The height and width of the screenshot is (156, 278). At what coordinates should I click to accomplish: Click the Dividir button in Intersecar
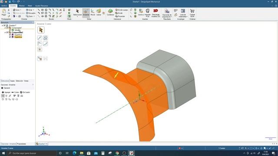pos(119,13)
